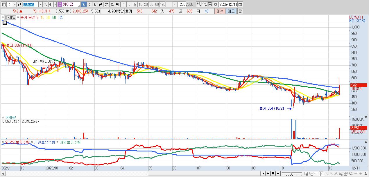Click the pencil drawing tool icon
Screen dimensions: 369x177
coord(336,174)
